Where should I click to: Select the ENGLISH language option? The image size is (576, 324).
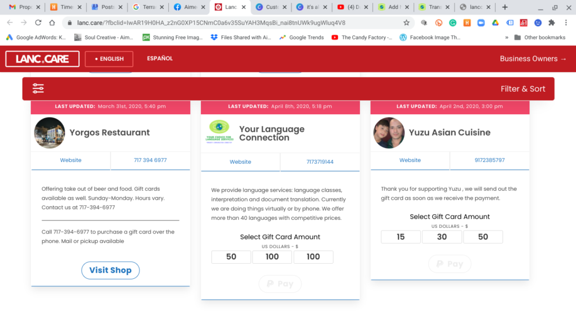[x=109, y=58]
